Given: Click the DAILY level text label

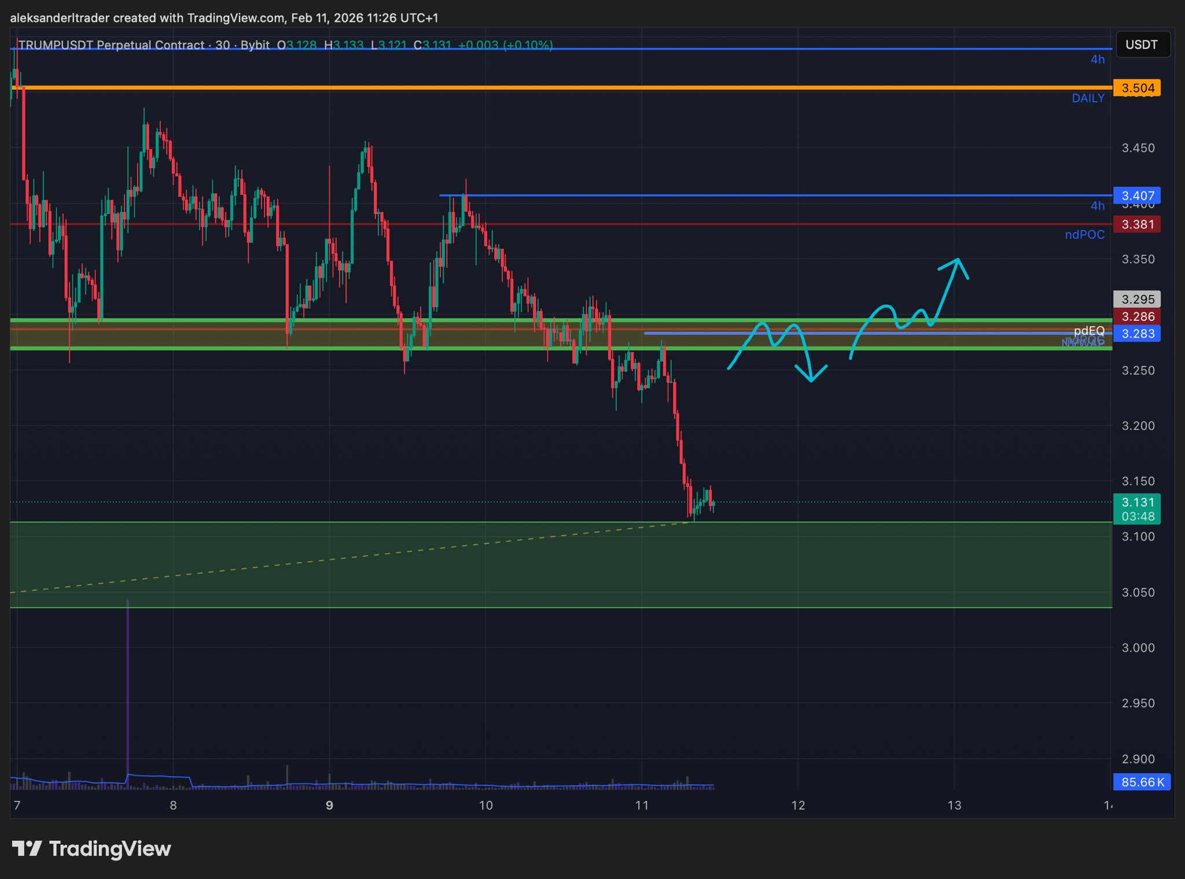Looking at the screenshot, I should click(x=1088, y=98).
